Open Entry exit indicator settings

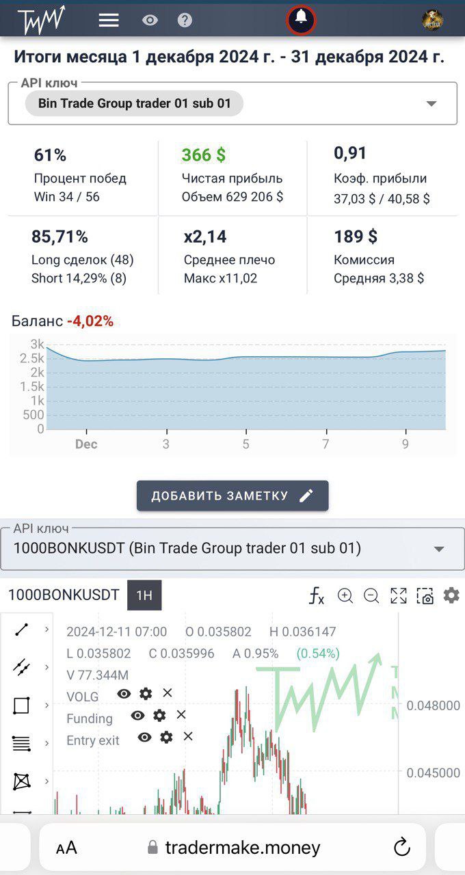coord(166,738)
